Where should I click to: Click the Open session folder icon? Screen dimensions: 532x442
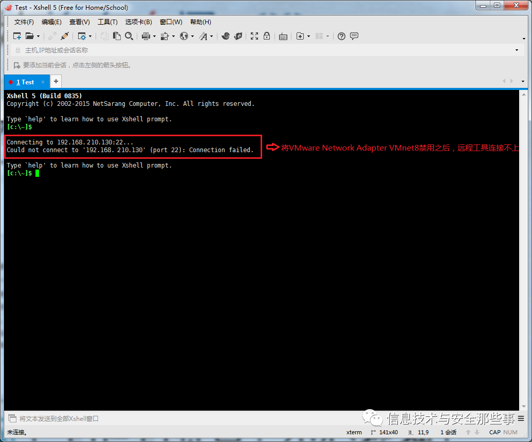tap(30, 36)
